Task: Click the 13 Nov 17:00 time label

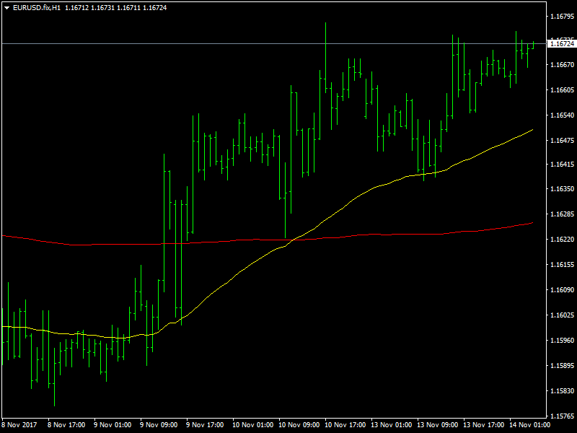Action: pos(483,425)
